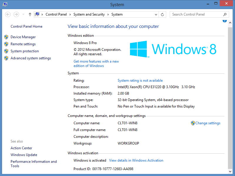
Task: View details in Windows Activation
Action: pyautogui.click(x=136, y=160)
